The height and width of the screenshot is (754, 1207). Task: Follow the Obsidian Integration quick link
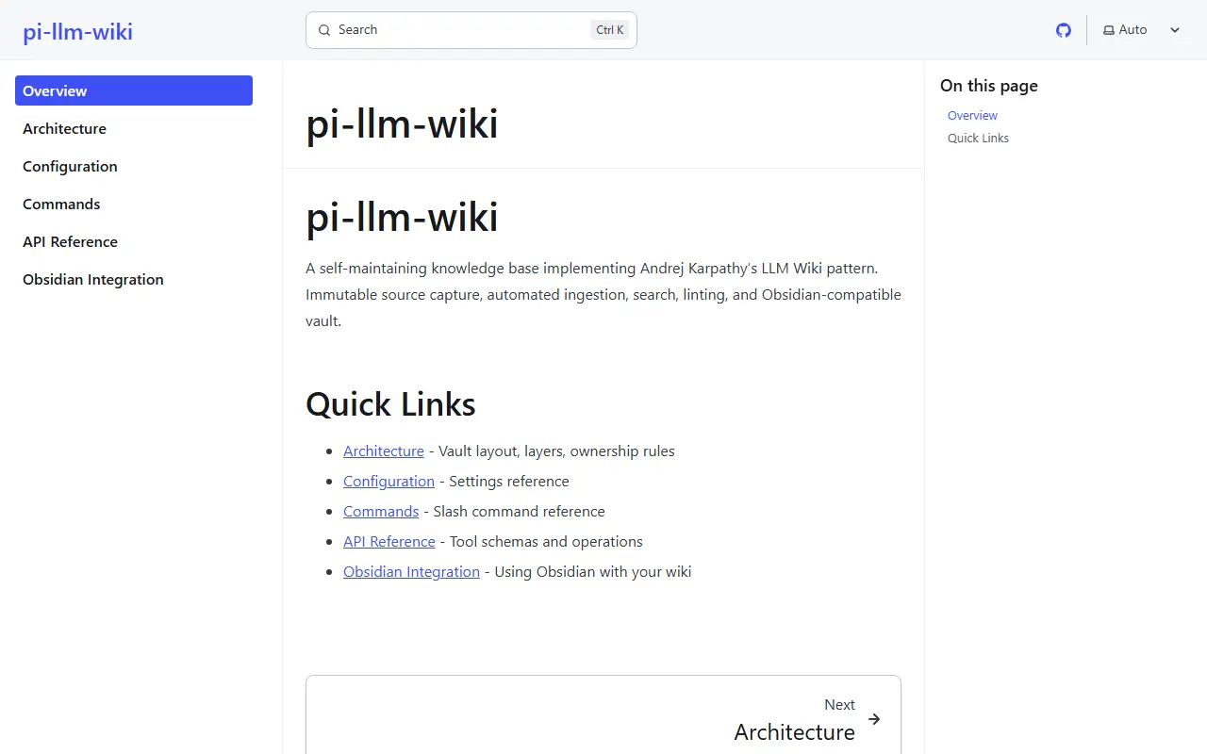pos(411,571)
